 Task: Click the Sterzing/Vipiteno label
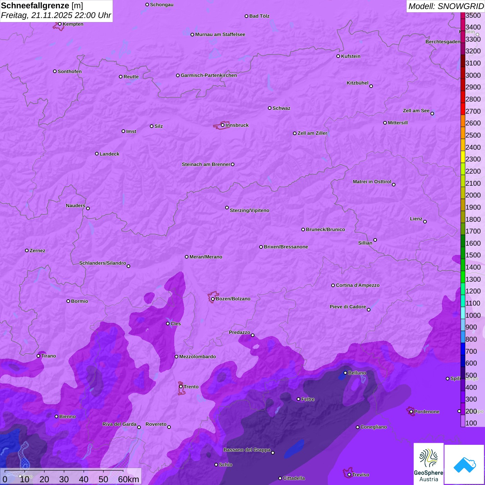pos(249,210)
